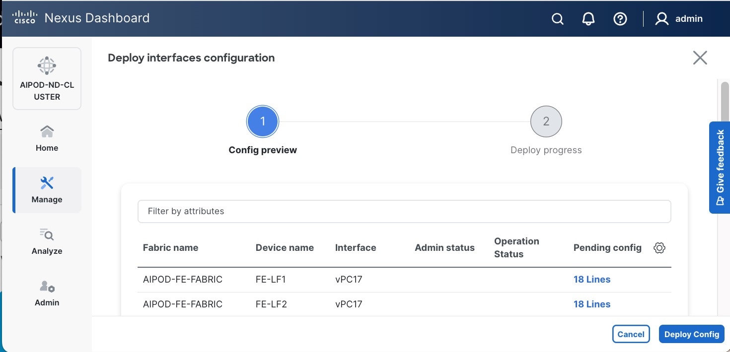Screen dimensions: 730x352
Task: Open the AIPOD-ND-CLUSTER selector
Action: (47, 78)
